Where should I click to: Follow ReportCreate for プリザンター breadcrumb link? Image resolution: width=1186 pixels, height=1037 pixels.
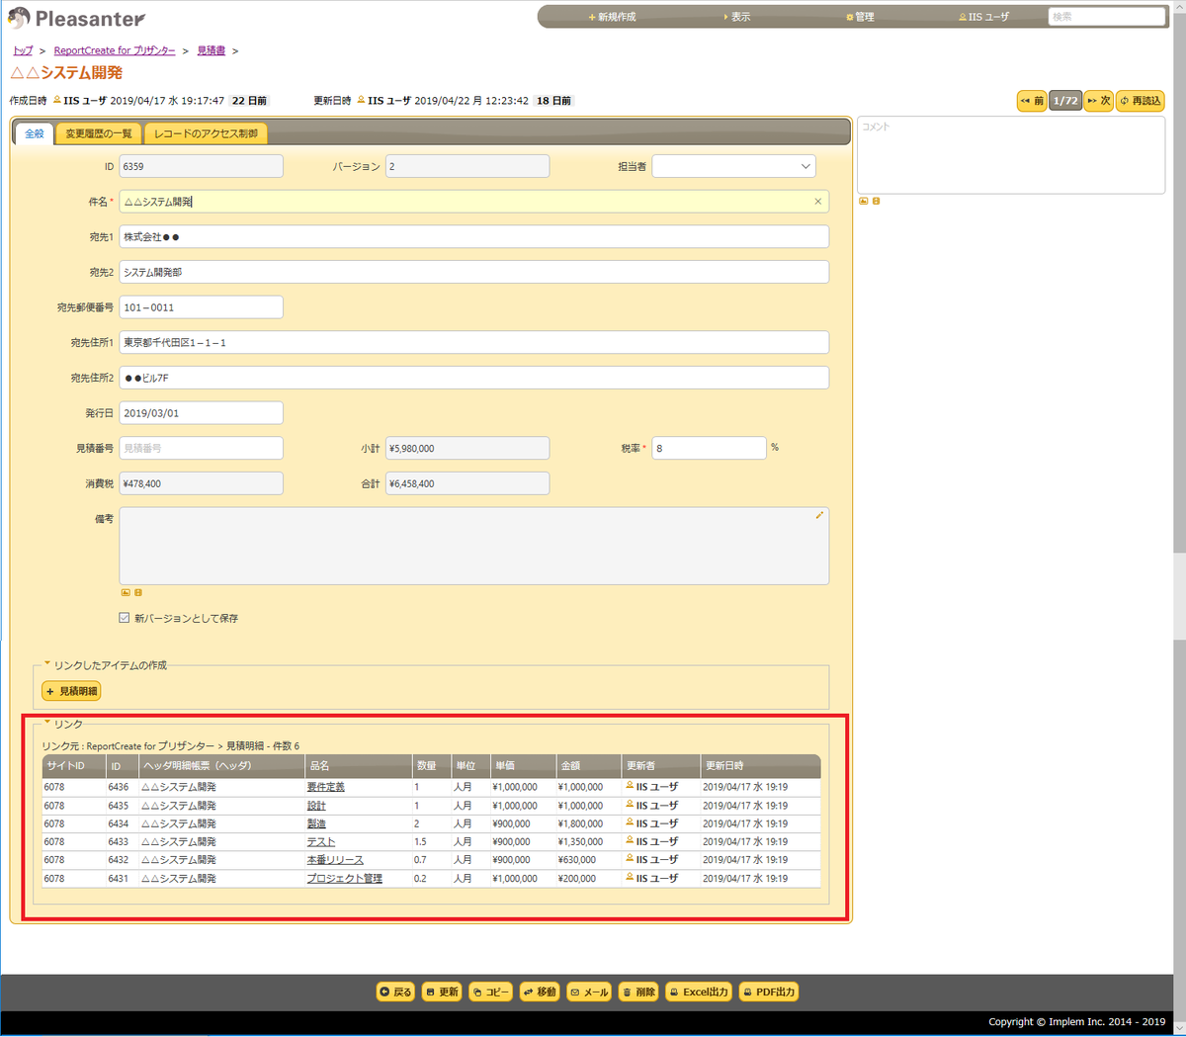(x=115, y=50)
